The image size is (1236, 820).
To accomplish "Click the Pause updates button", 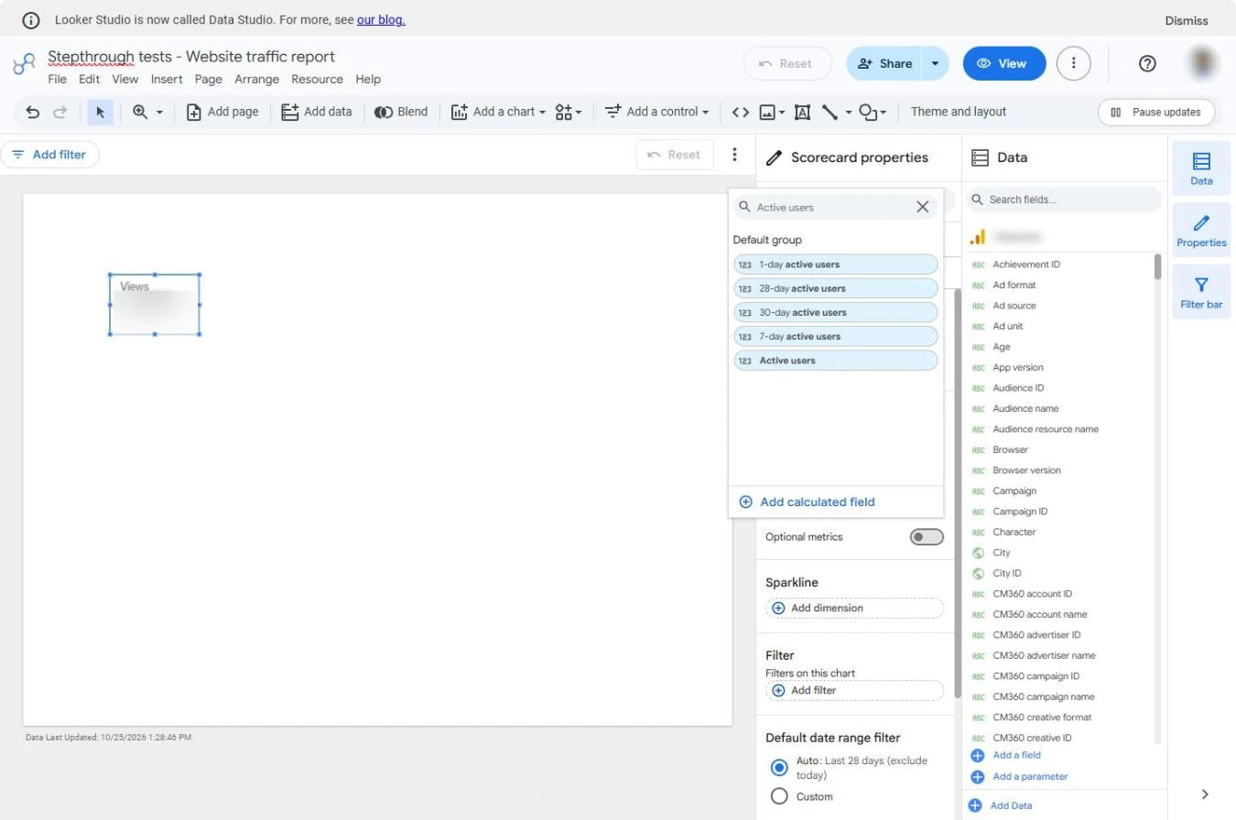I will pos(1156,112).
